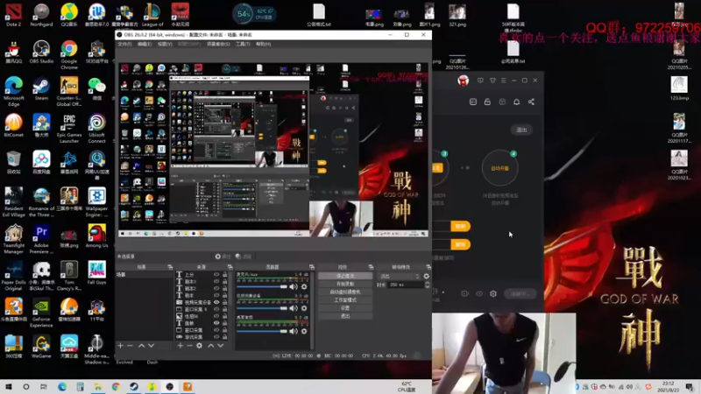The height and width of the screenshot is (394, 701).
Task: Open Windows Start button on taskbar
Action: click(x=9, y=386)
